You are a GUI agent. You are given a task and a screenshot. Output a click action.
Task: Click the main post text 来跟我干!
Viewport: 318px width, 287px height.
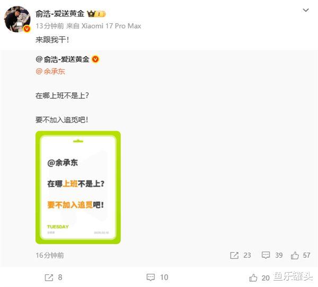point(52,40)
